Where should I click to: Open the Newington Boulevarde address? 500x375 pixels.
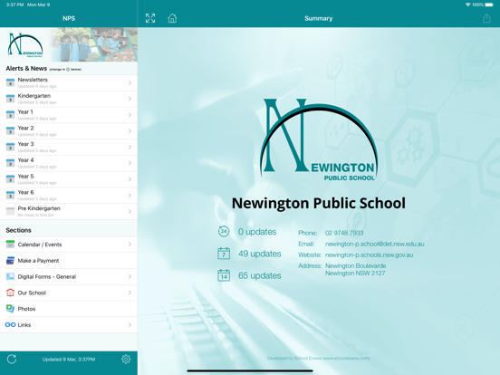tap(355, 269)
